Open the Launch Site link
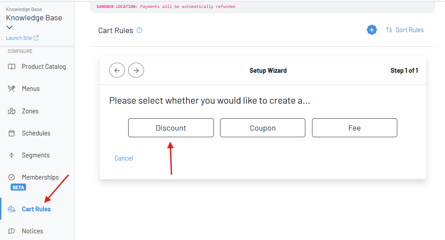Viewport: 445px width, 240px height. 22,38
